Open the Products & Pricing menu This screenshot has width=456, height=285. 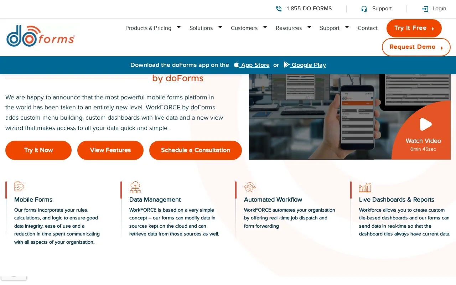click(x=148, y=28)
